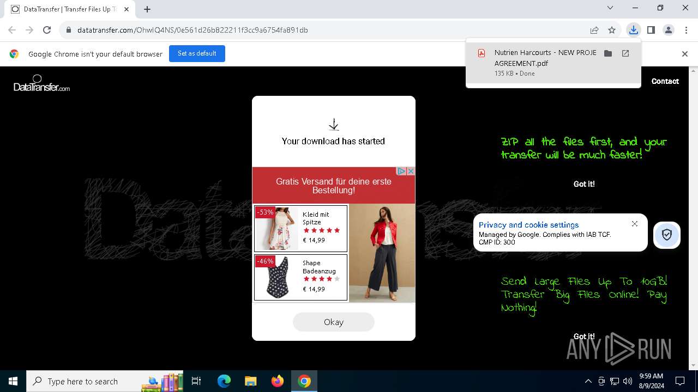698x392 pixels.
Task: Reload the page with the refresh icon
Action: (x=47, y=30)
